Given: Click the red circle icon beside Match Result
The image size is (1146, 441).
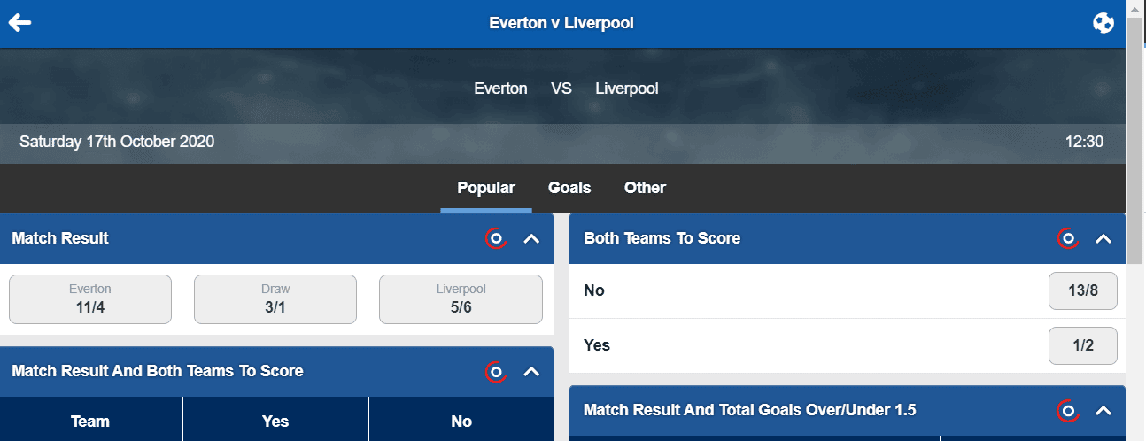Looking at the screenshot, I should point(496,238).
